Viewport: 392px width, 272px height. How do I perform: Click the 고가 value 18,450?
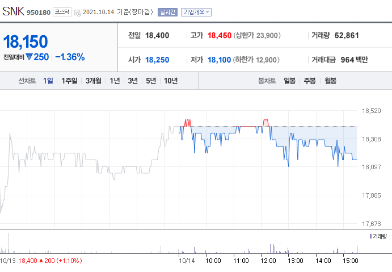[219, 36]
